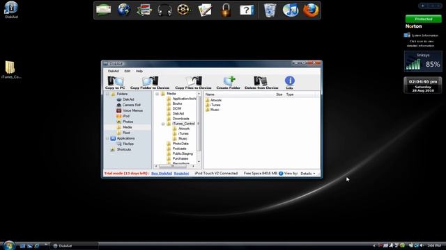Sort the file list by the Size column
This screenshot has height=250, width=446.
(279, 94)
